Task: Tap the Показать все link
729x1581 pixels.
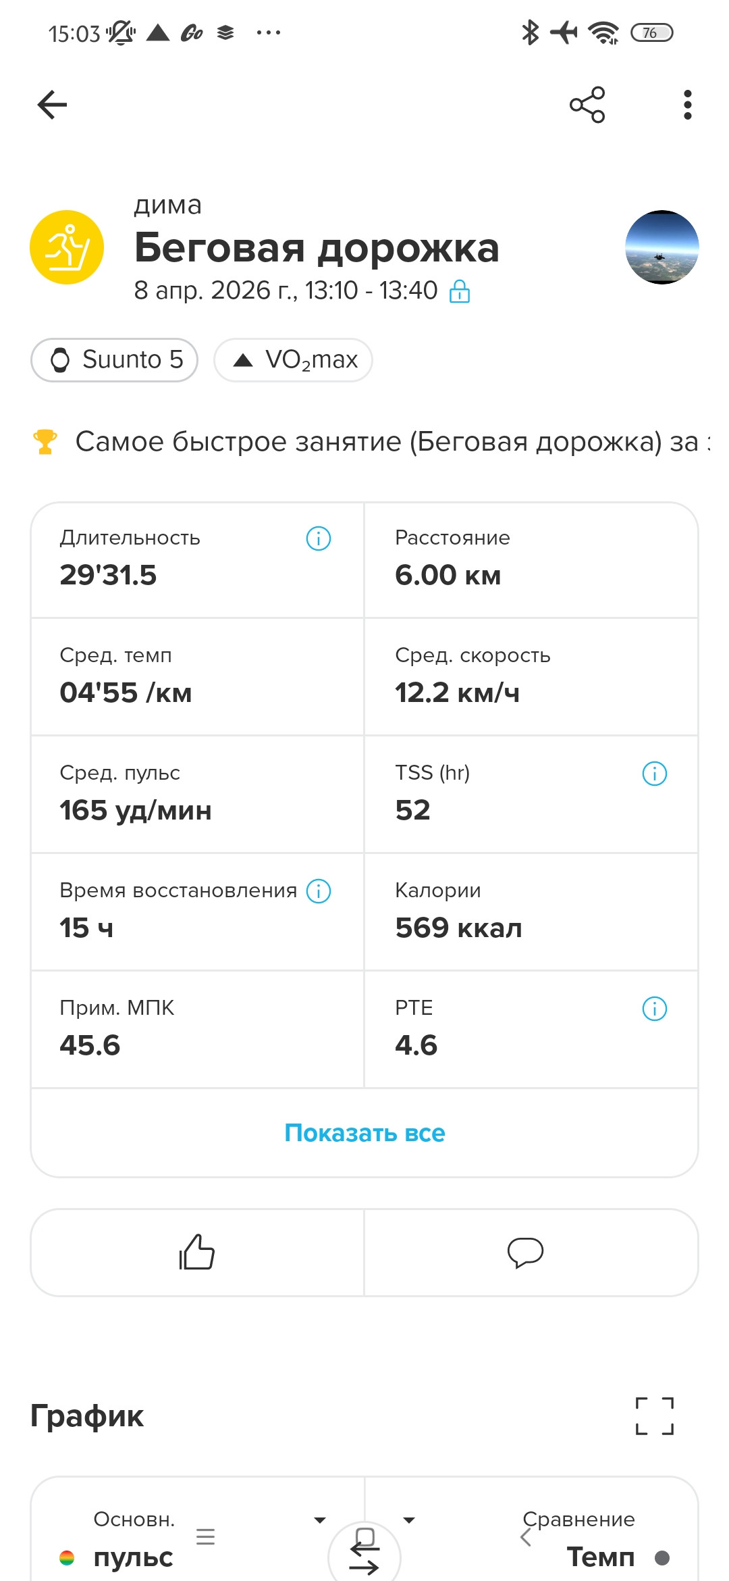Action: click(x=364, y=1133)
